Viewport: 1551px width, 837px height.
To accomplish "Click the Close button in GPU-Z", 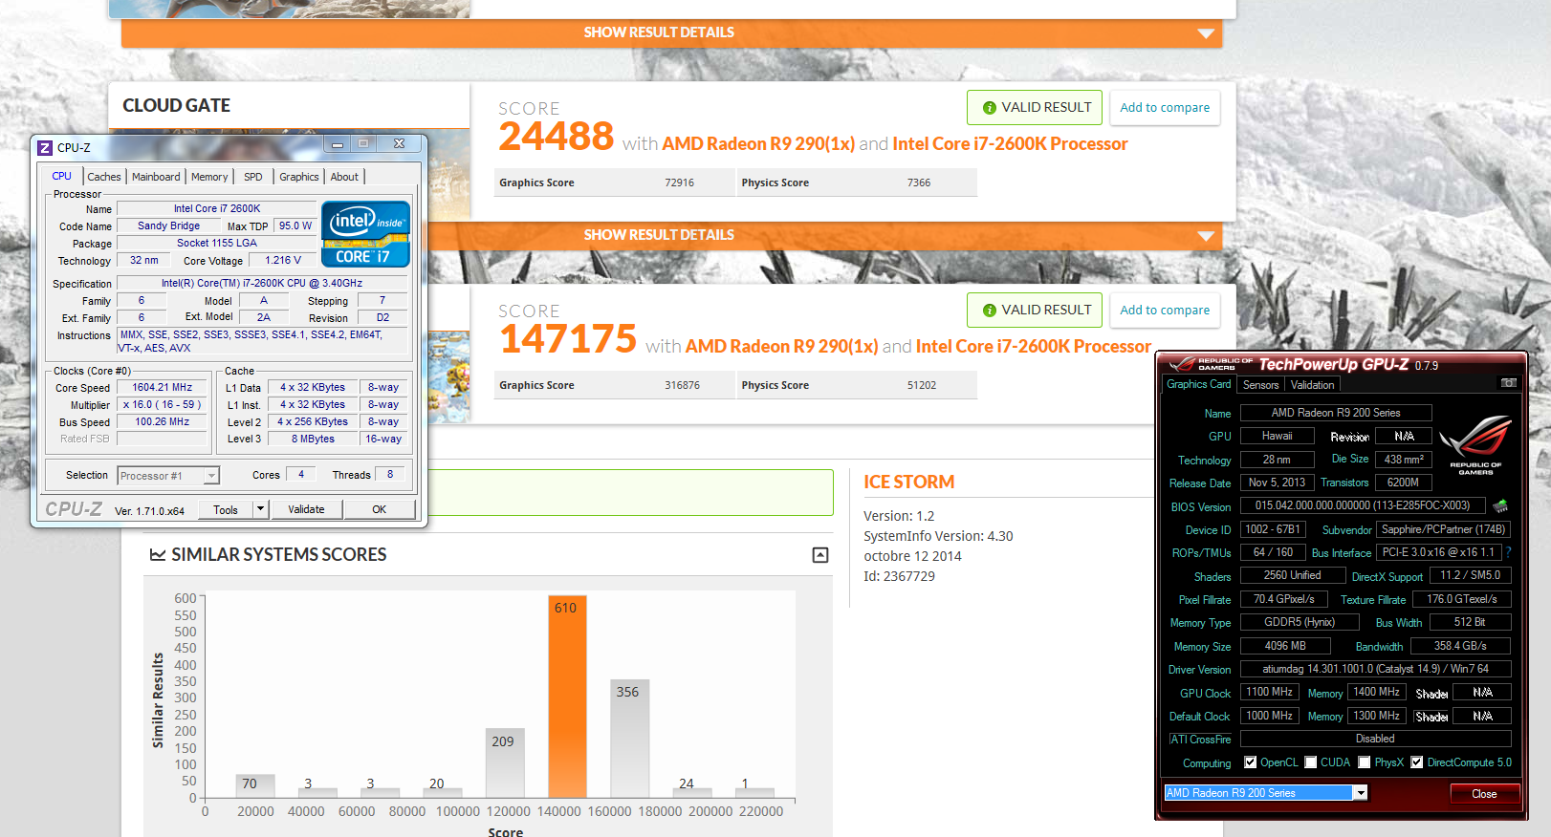I will pyautogui.click(x=1484, y=794).
